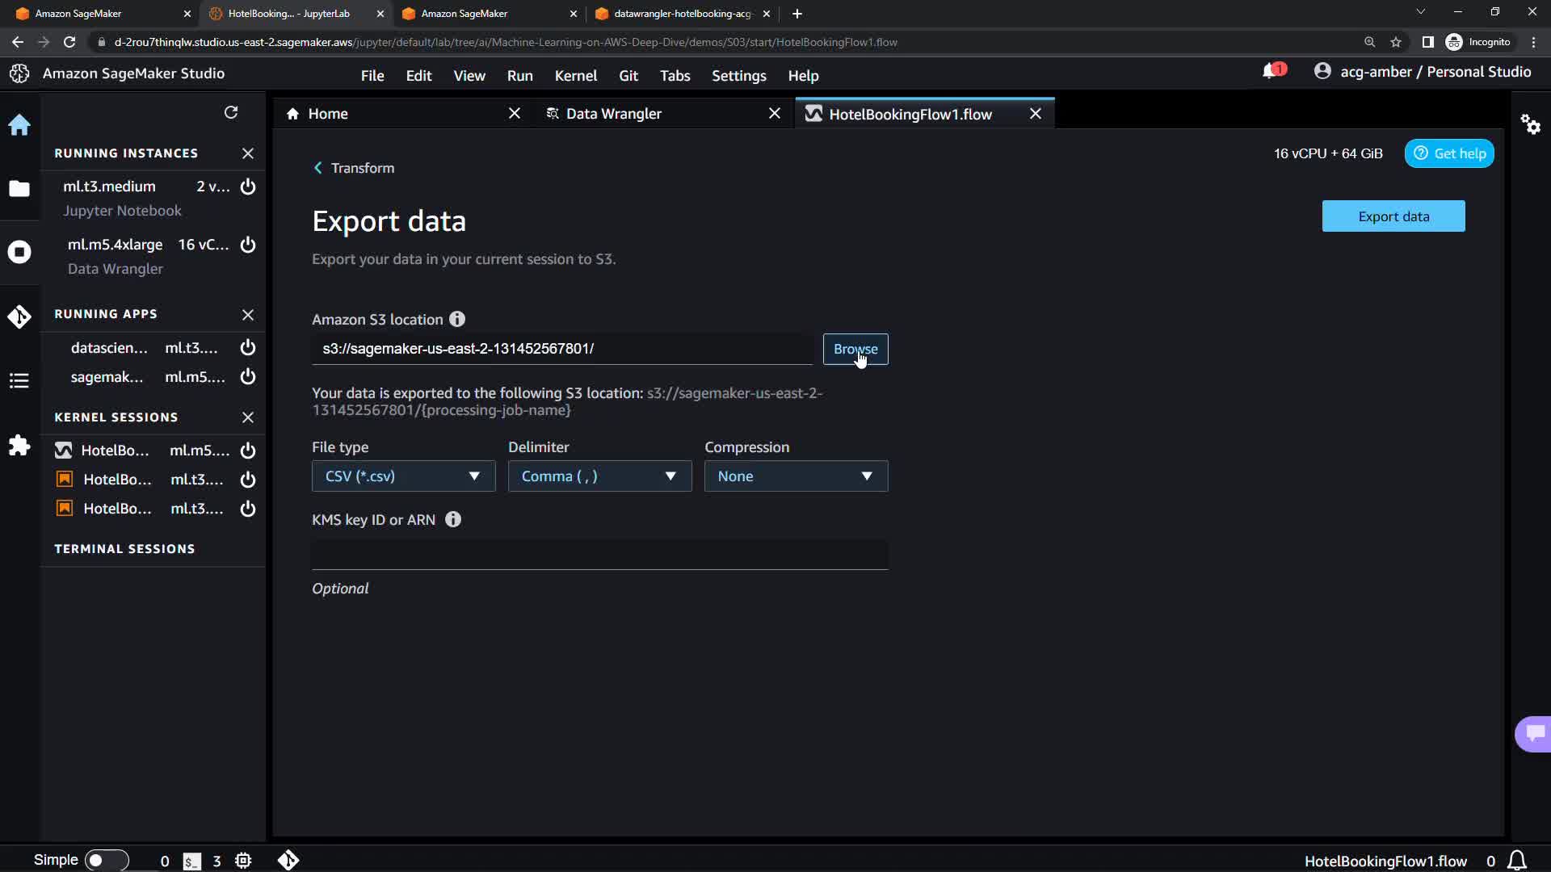1551x872 pixels.
Task: Toggle the Simple mode switch
Action: (x=106, y=860)
